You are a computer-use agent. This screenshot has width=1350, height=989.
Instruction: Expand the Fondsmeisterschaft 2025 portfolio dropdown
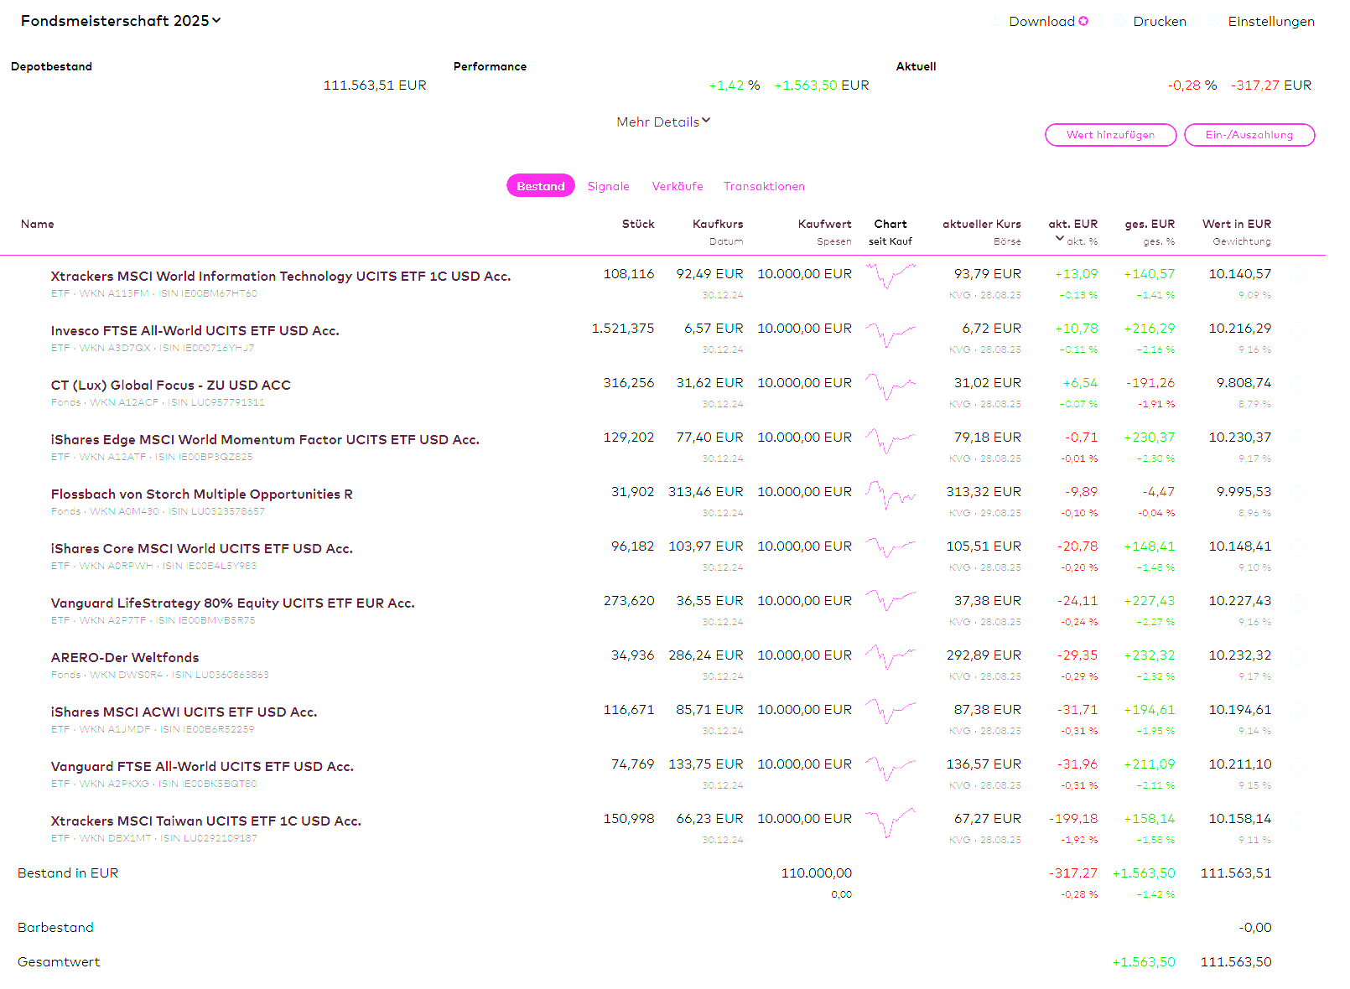pos(121,21)
